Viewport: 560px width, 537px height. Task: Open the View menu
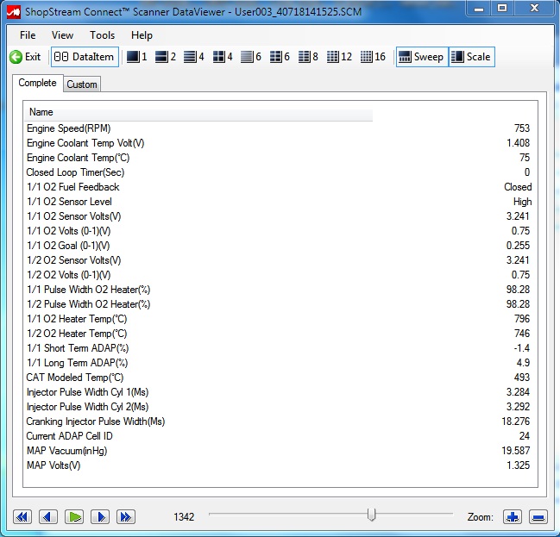(x=62, y=35)
